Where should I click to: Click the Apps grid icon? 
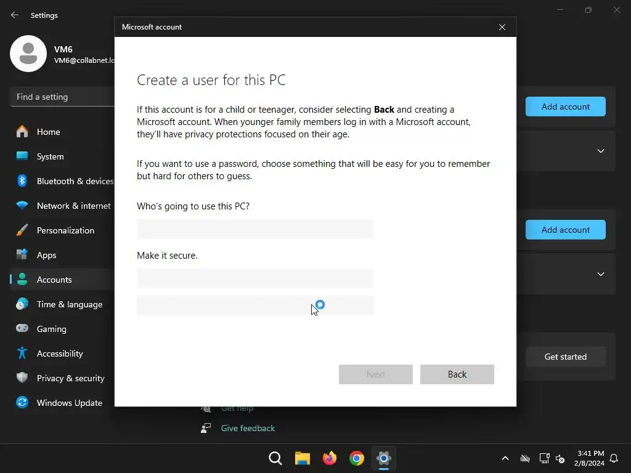pyautogui.click(x=22, y=254)
